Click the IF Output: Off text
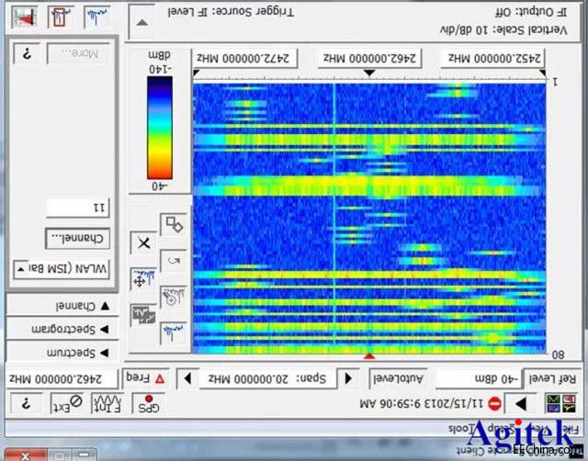This screenshot has width=588, height=461. 531,12
